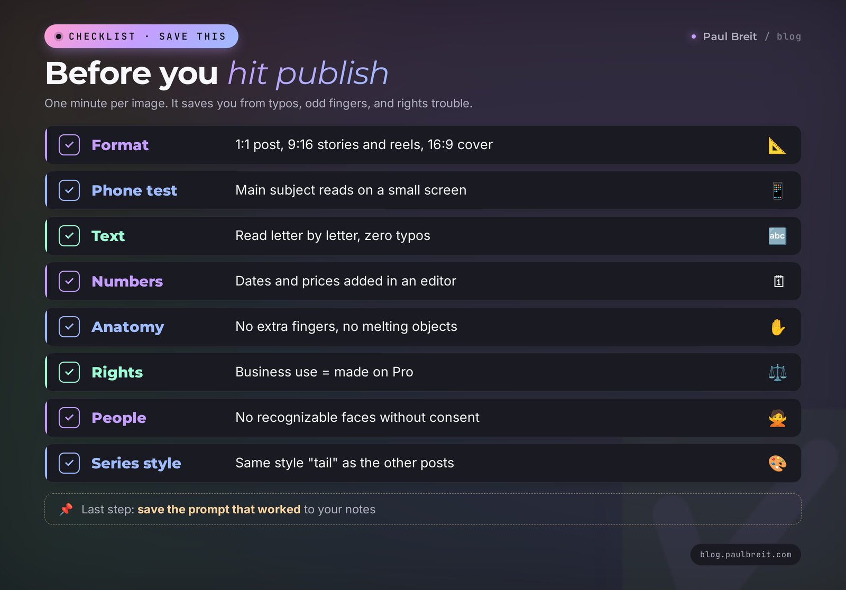Screen dimensions: 846x590
Task: Click the "Before you hit publish" heading
Action: coord(217,73)
